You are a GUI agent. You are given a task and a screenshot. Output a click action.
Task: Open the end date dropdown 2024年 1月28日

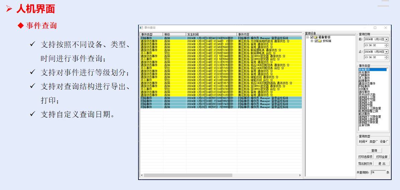387,51
